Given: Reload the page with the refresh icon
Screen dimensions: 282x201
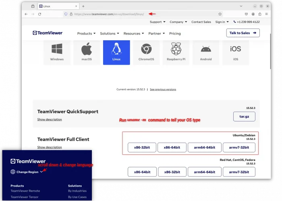Looking at the screenshot, I should coord(39,14).
